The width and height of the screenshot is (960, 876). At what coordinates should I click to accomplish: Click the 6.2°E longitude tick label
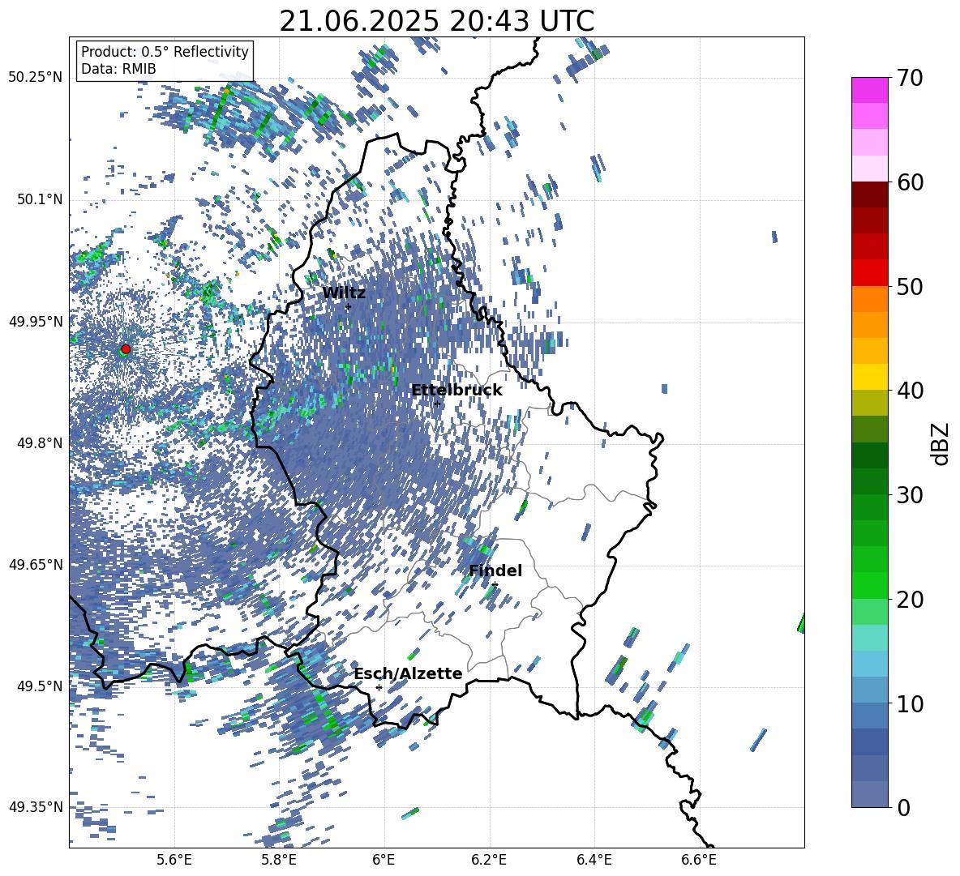pyautogui.click(x=489, y=860)
